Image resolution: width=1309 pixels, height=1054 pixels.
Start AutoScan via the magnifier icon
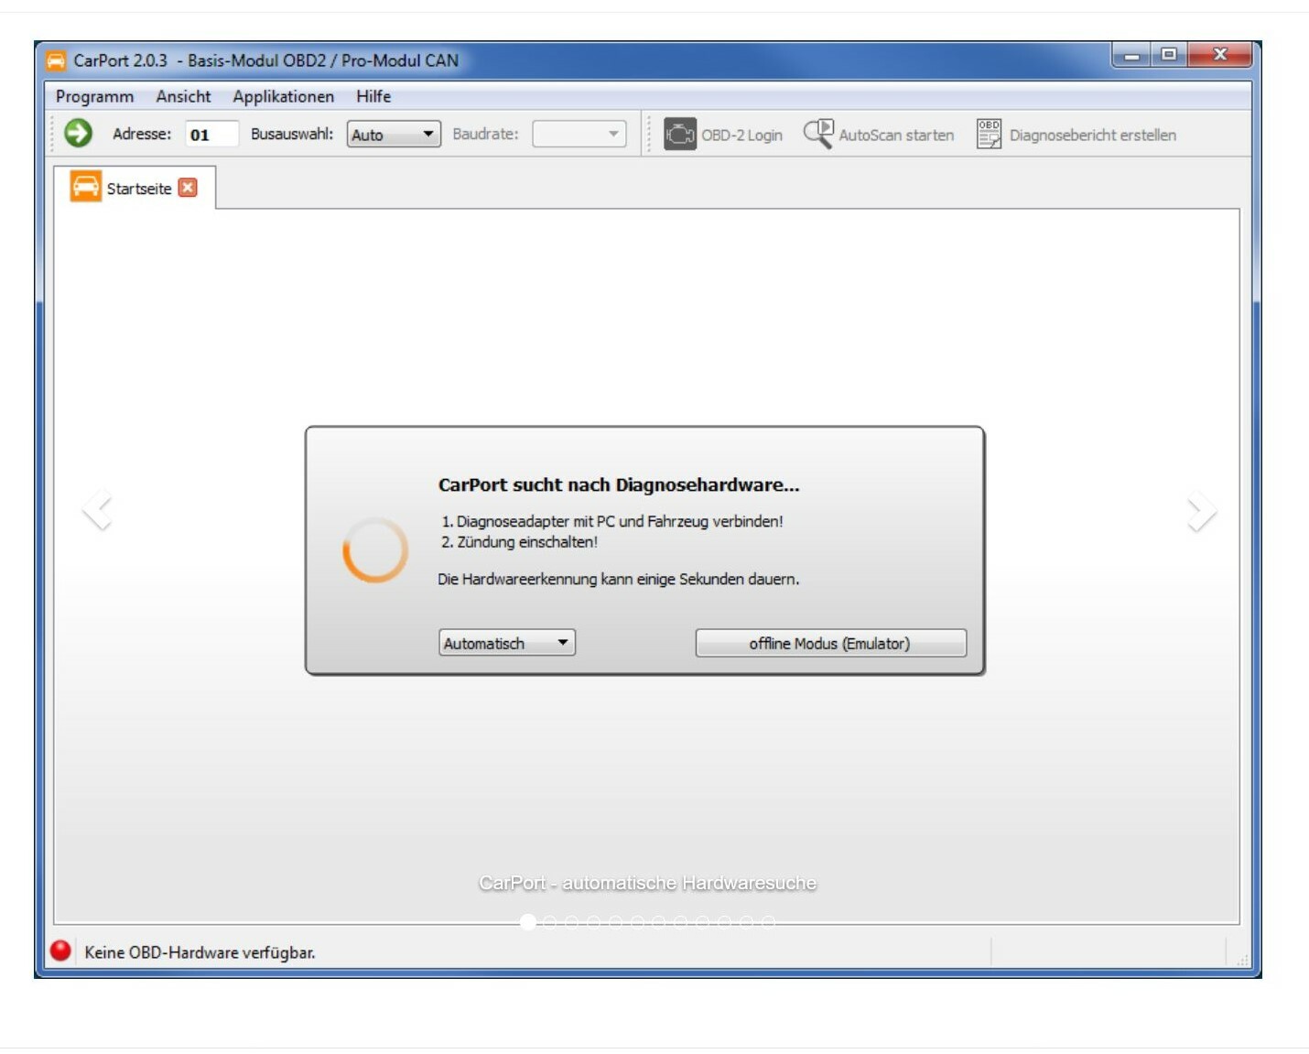818,134
